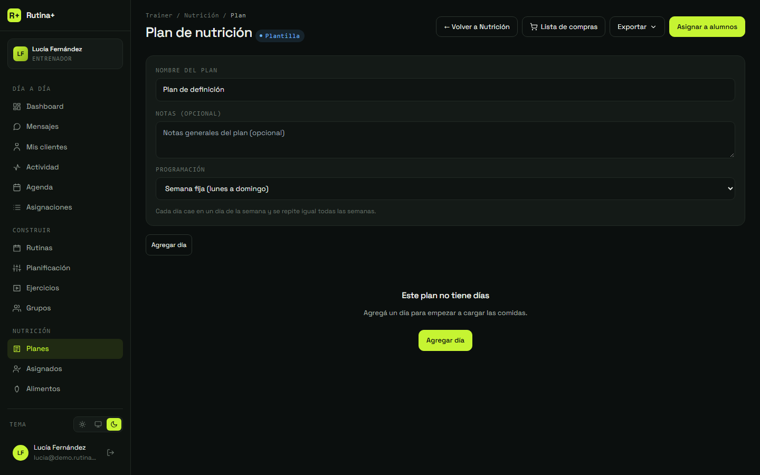Click the Grupos people icon
The image size is (760, 475).
point(17,308)
